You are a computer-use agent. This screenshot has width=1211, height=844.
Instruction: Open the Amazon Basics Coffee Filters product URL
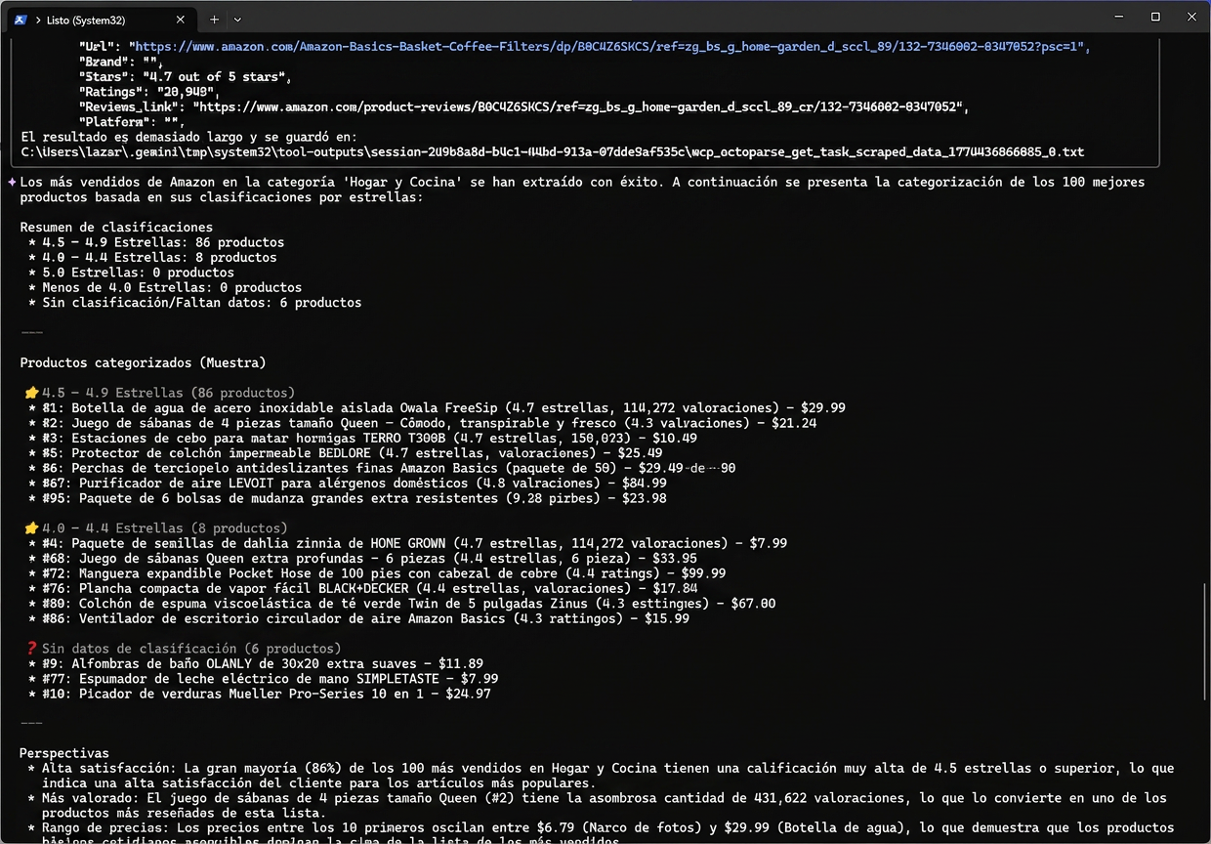click(x=610, y=47)
